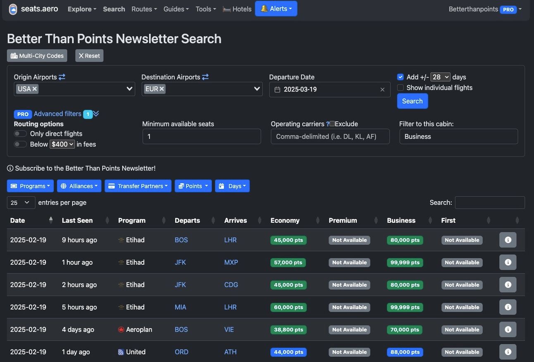The height and width of the screenshot is (362, 534).
Task: Clear the departure date with X icon
Action: click(382, 90)
